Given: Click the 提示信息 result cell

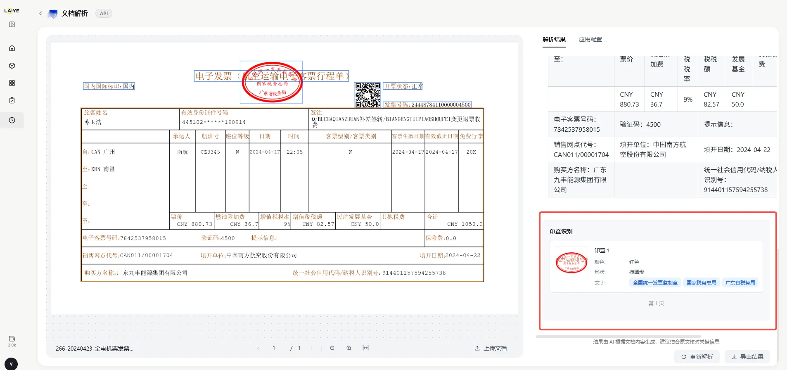Looking at the screenshot, I should click(x=737, y=124).
